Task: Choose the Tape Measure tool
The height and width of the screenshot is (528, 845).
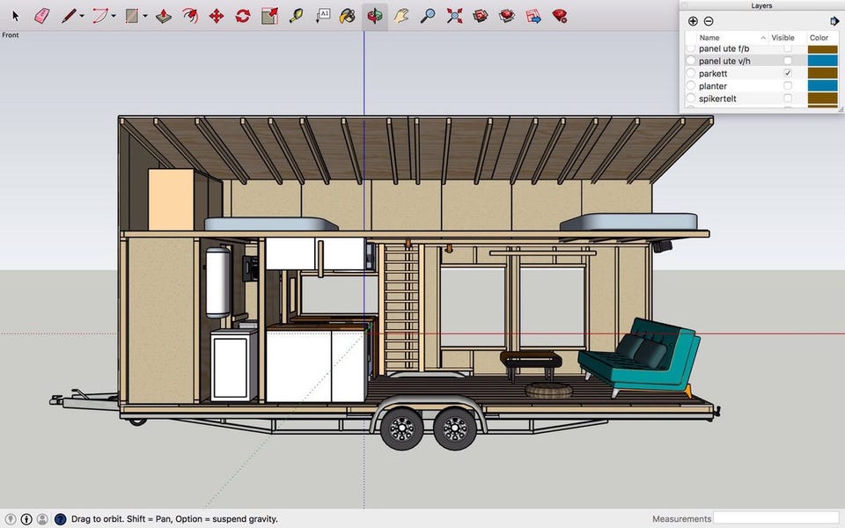Action: click(x=296, y=16)
